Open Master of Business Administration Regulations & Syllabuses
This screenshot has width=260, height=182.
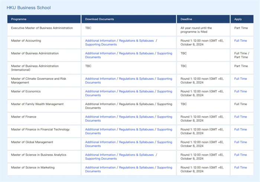click(136, 53)
